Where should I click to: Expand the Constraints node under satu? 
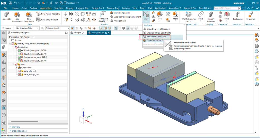click(x=17, y=68)
